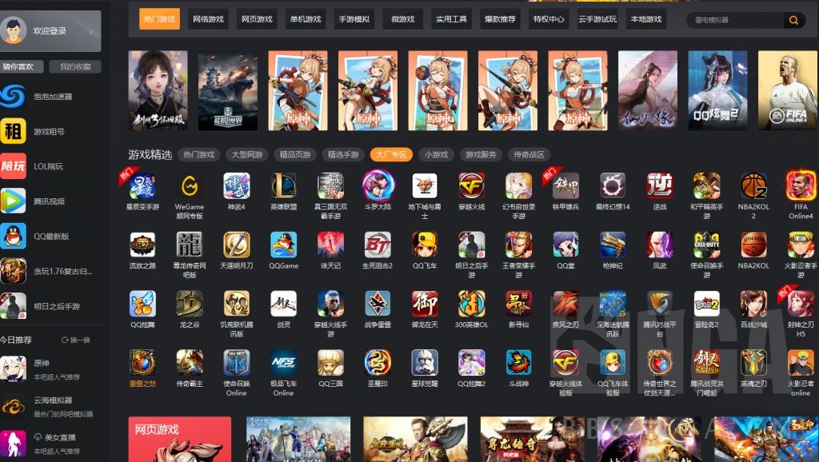Start 最终幻想14 from the game list

tap(613, 186)
